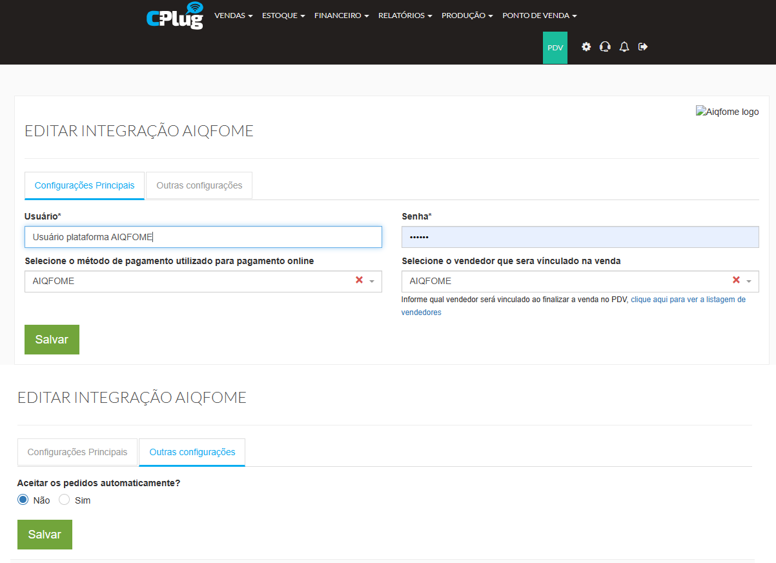Click the Aiqfome logo image

click(x=727, y=112)
